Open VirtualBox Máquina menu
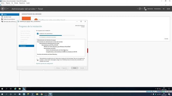The image size is (172, 96). 8,3
